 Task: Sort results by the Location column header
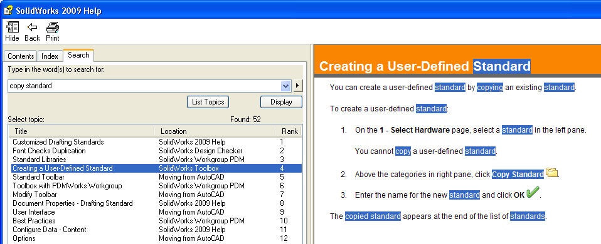pyautogui.click(x=215, y=131)
